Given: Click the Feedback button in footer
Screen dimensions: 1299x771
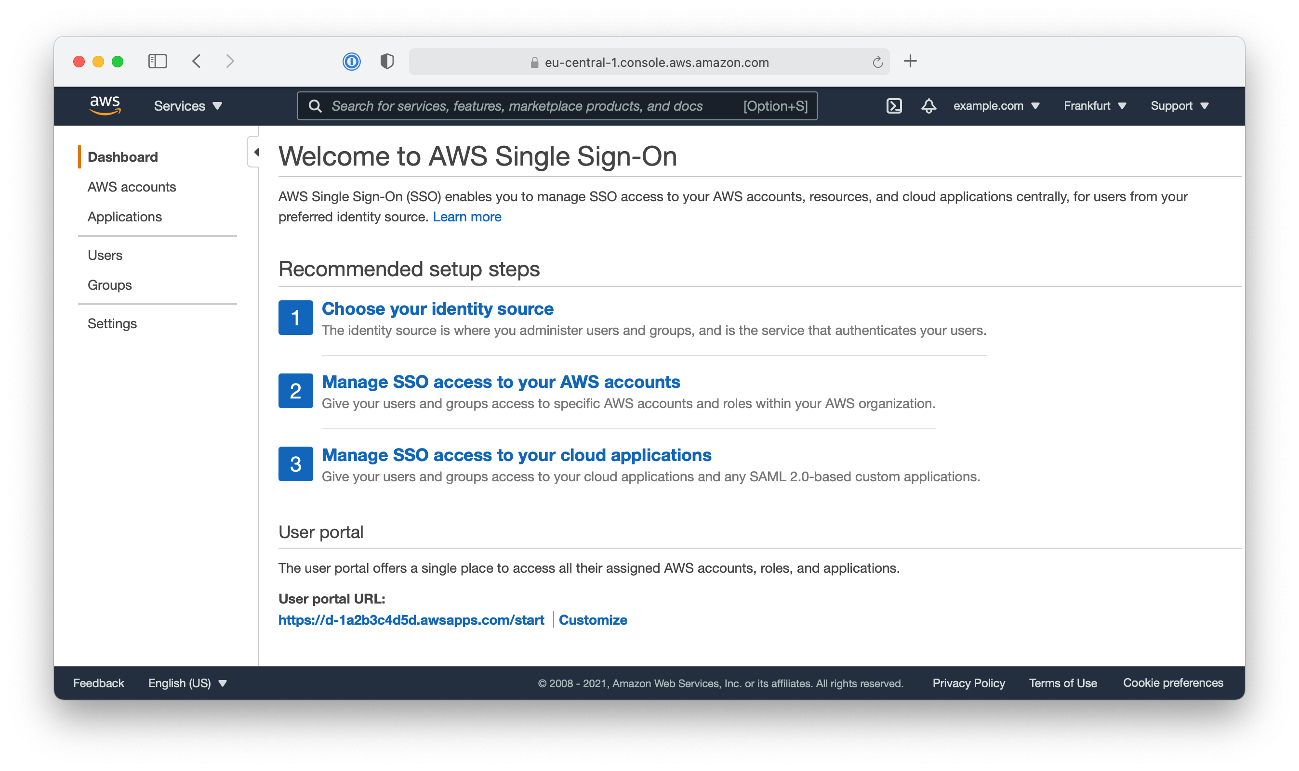Looking at the screenshot, I should click(x=98, y=682).
